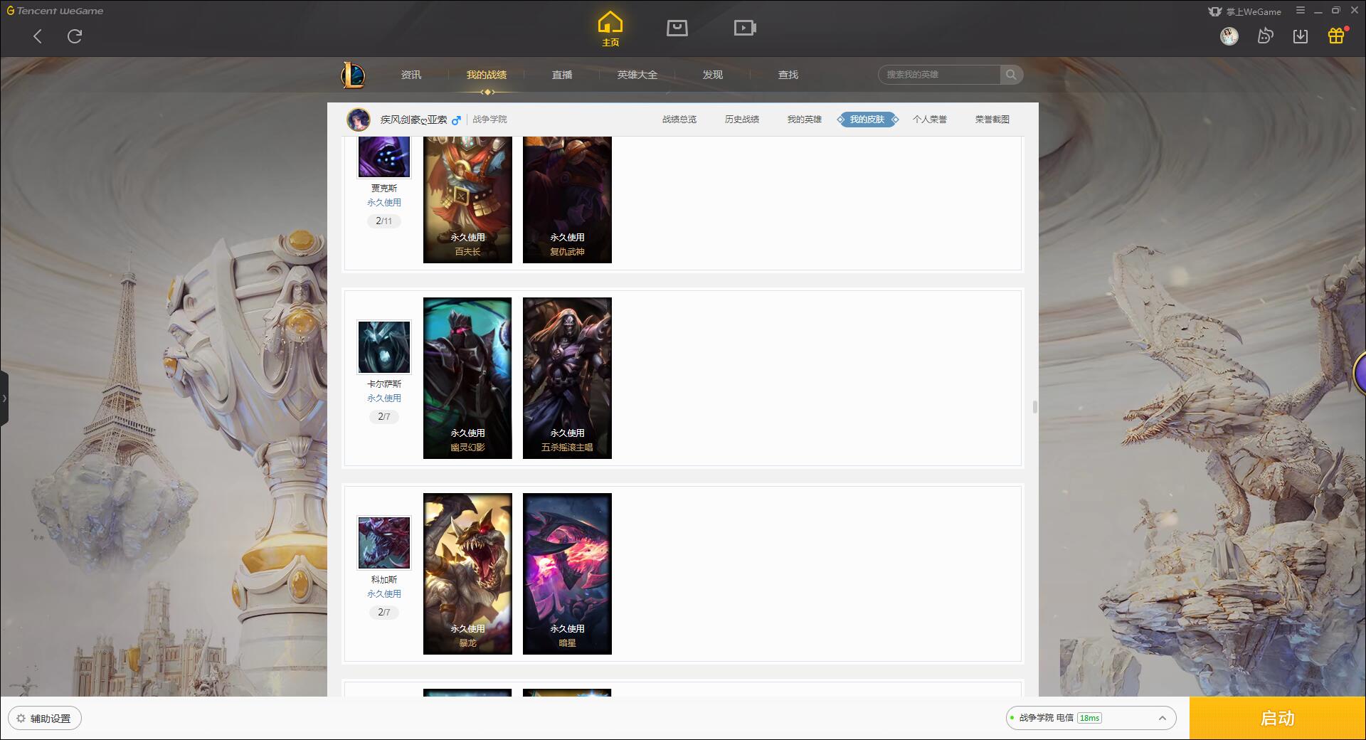Click the 幽灵幻影 skin card

point(467,378)
